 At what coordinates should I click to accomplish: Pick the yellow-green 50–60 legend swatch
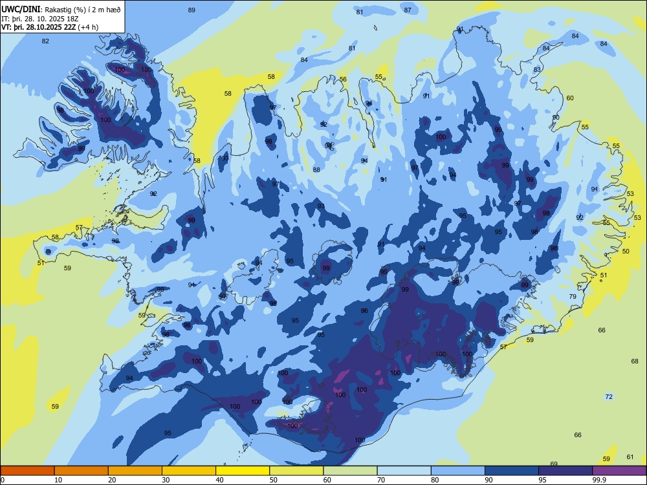[296, 471]
